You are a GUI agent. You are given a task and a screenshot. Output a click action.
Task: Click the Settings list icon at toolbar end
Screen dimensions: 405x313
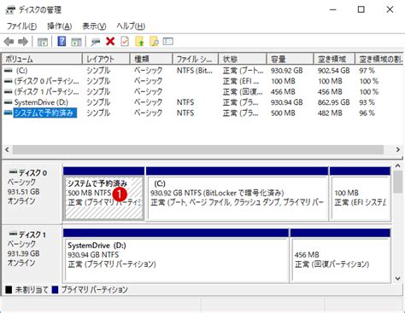click(168, 42)
